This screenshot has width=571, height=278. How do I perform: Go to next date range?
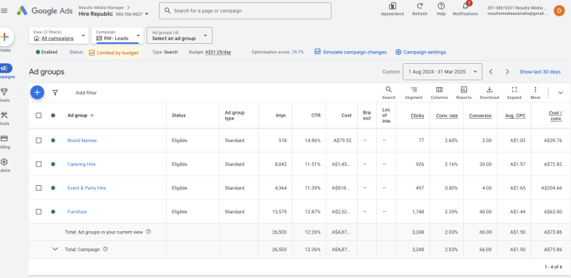click(x=507, y=71)
